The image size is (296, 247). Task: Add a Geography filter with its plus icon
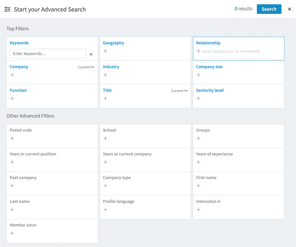click(105, 51)
